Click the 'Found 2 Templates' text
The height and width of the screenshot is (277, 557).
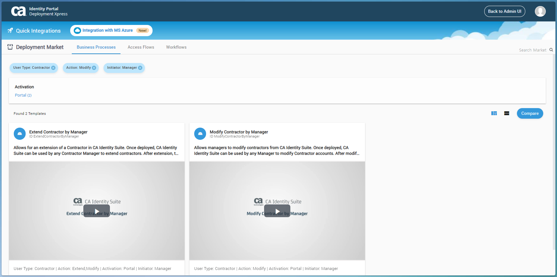click(30, 114)
